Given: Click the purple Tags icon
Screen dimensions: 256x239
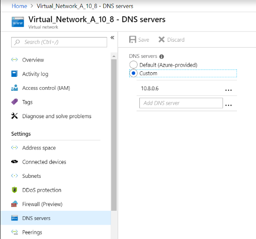Looking at the screenshot, I should (14, 102).
